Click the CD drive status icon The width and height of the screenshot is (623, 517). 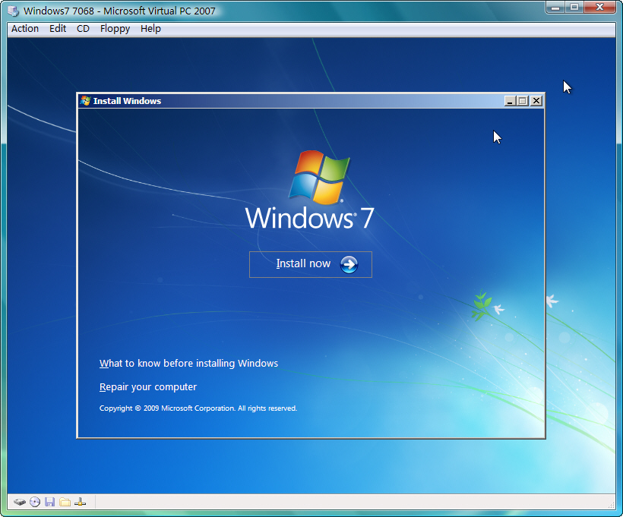35,502
